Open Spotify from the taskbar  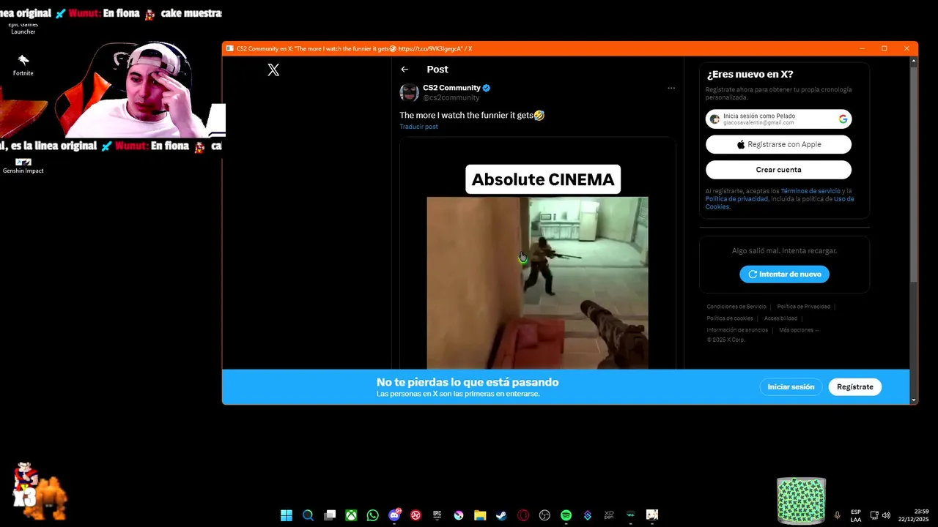click(x=566, y=515)
